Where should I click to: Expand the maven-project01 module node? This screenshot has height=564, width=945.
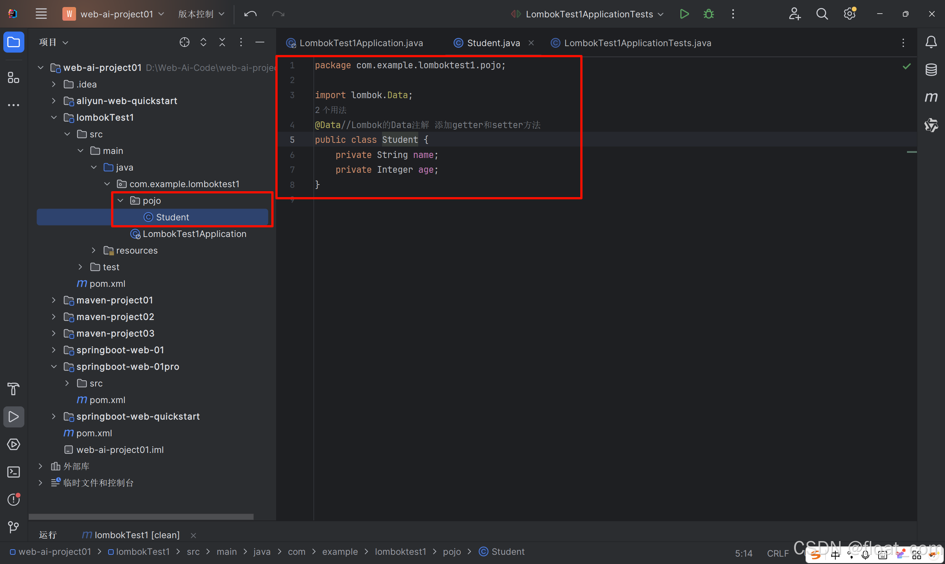point(54,300)
